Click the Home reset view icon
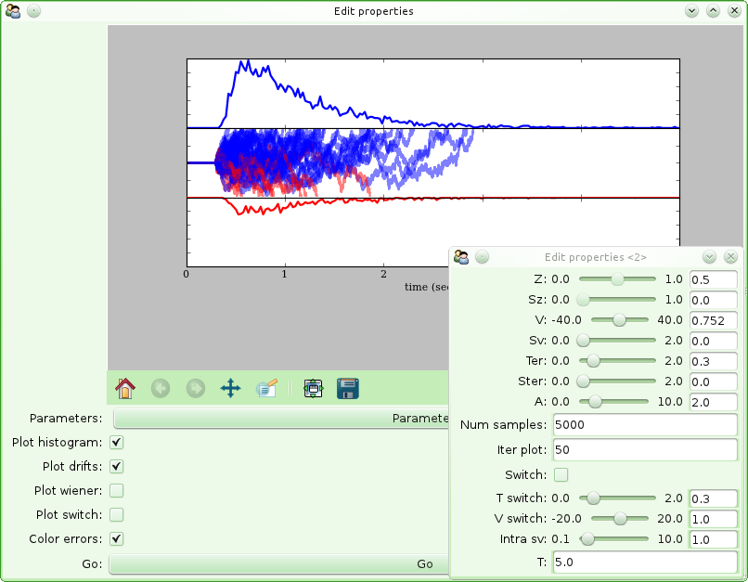Screen dimensions: 748x582 125,389
